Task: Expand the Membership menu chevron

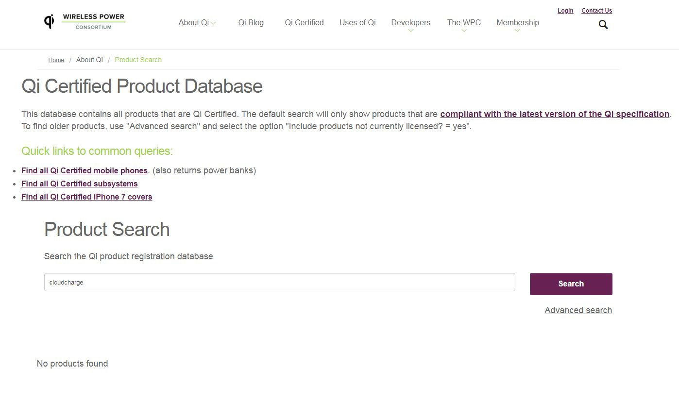Action: pos(517,31)
